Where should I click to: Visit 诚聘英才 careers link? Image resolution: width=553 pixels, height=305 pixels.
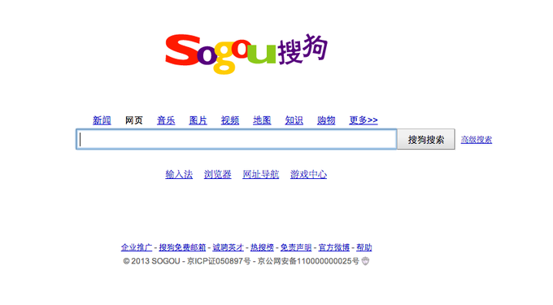pyautogui.click(x=228, y=247)
